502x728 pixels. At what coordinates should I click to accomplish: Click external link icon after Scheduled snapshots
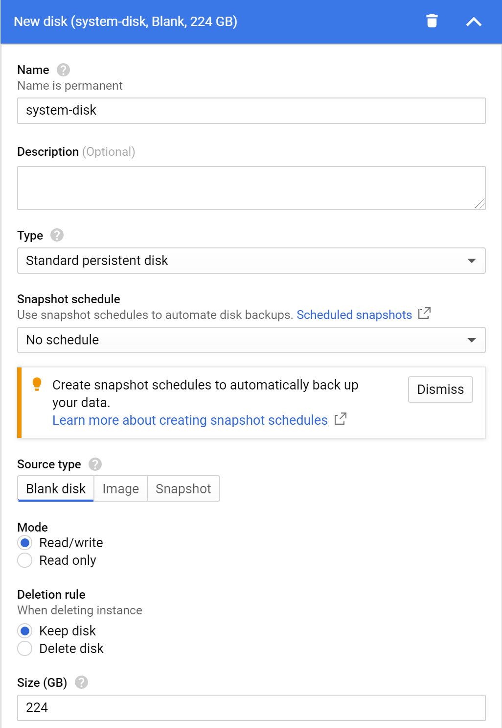(424, 314)
